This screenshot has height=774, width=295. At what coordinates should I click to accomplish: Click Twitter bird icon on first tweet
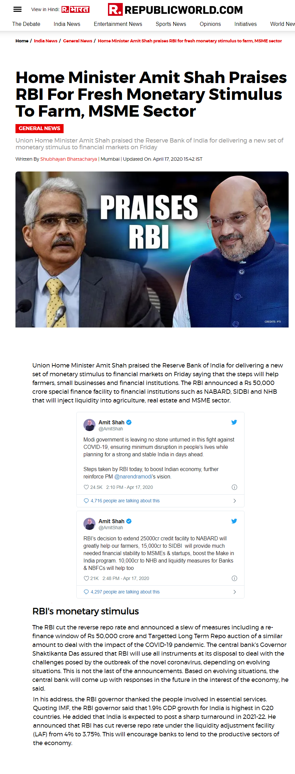pos(234,422)
